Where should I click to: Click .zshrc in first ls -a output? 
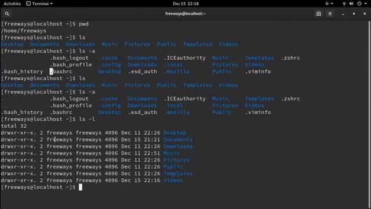tap(290, 58)
